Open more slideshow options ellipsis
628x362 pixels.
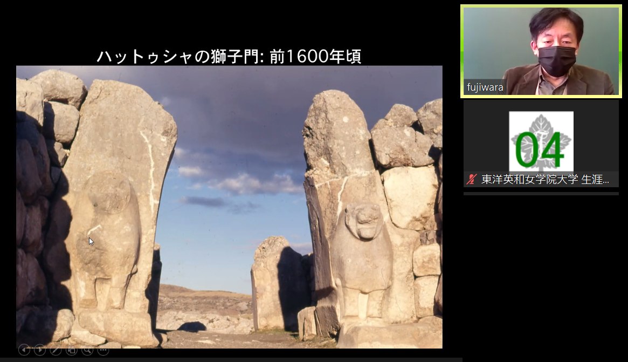pyautogui.click(x=103, y=350)
